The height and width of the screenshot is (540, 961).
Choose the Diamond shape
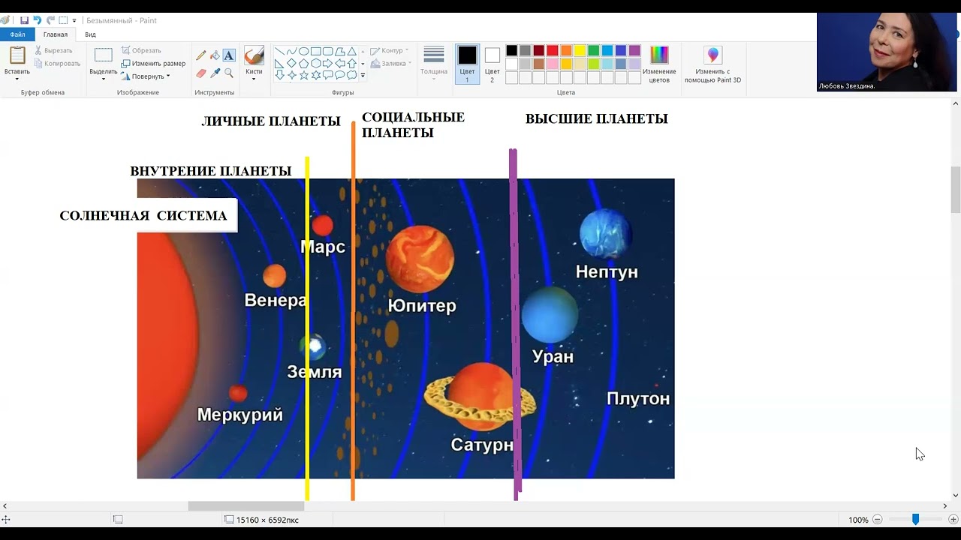(291, 64)
